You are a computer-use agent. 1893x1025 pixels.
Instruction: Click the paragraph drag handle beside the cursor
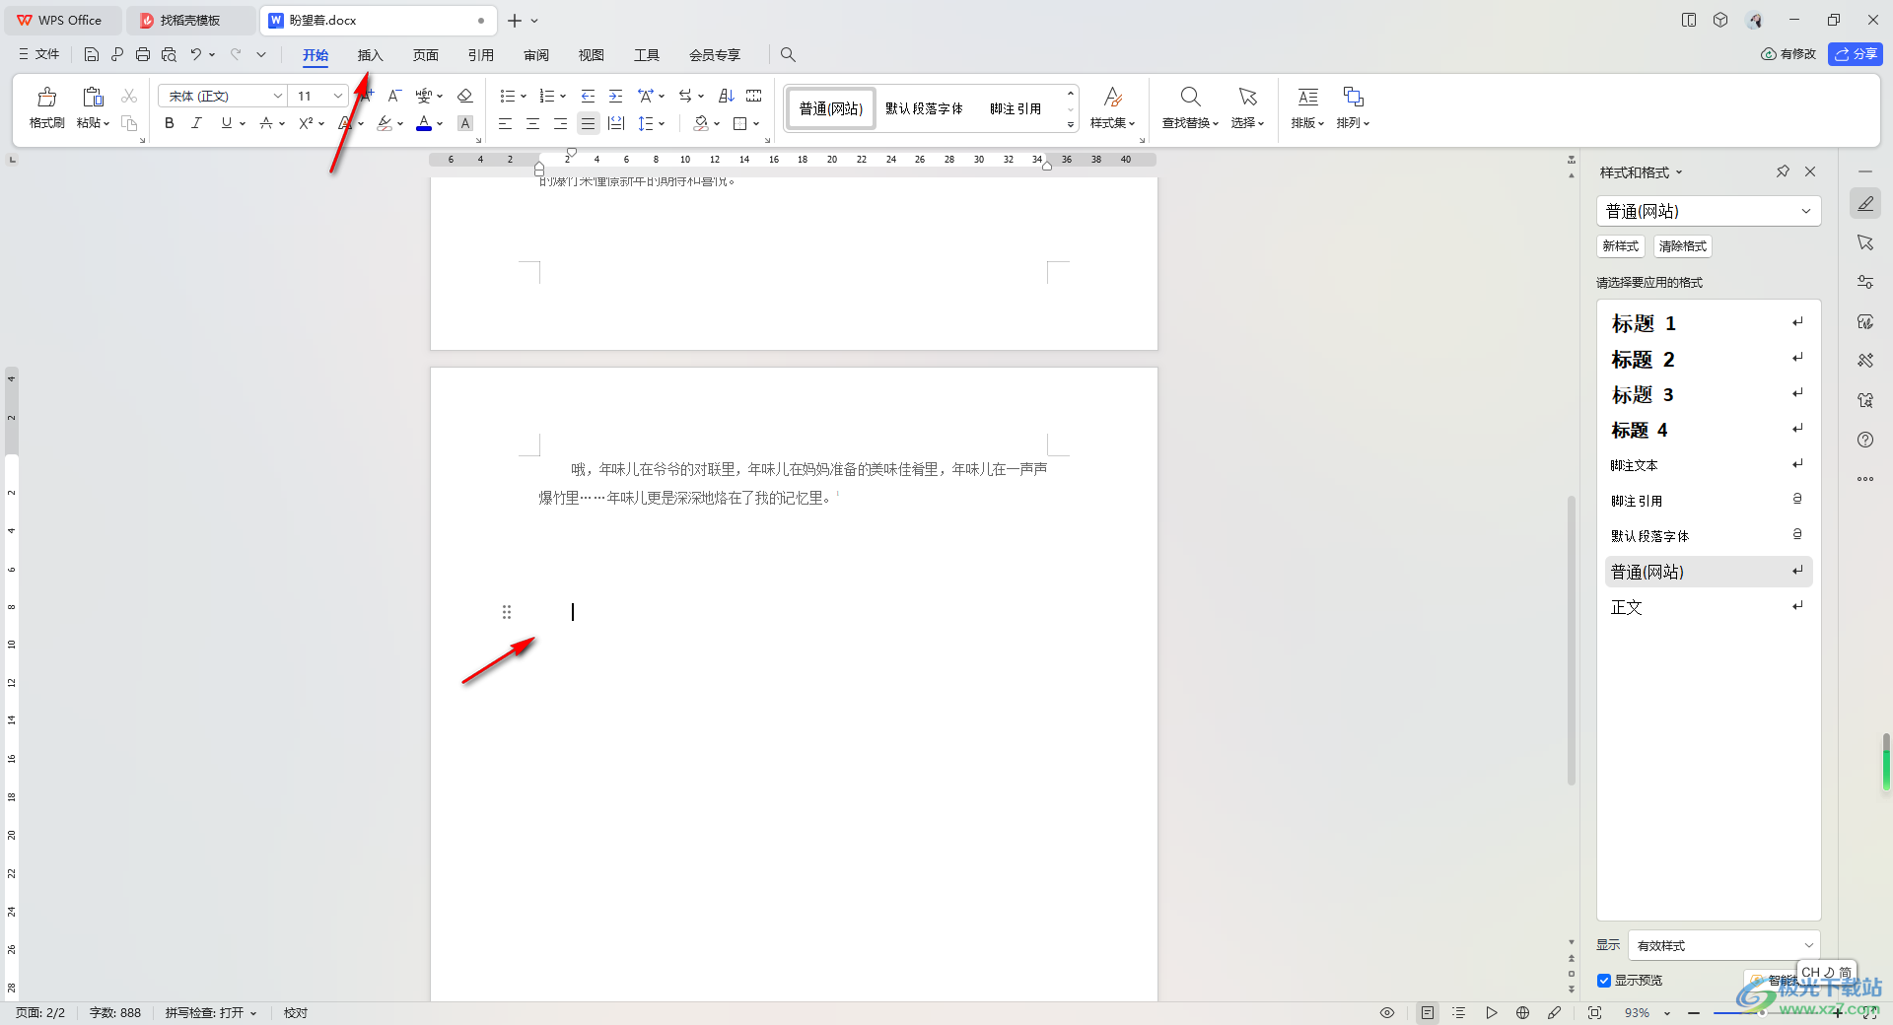(x=507, y=612)
